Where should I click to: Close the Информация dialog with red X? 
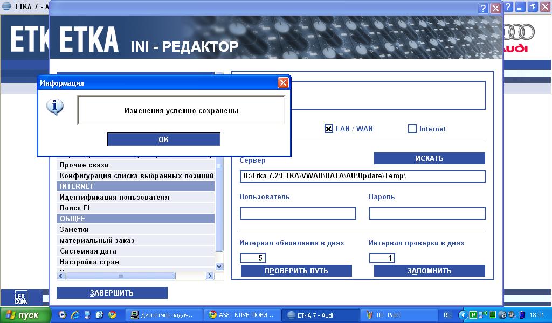[x=283, y=83]
